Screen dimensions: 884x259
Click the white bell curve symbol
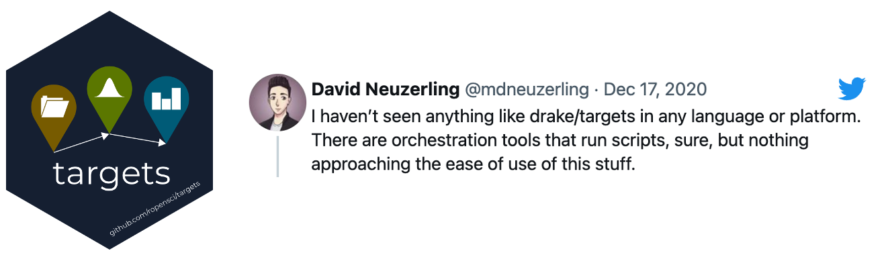pos(109,89)
